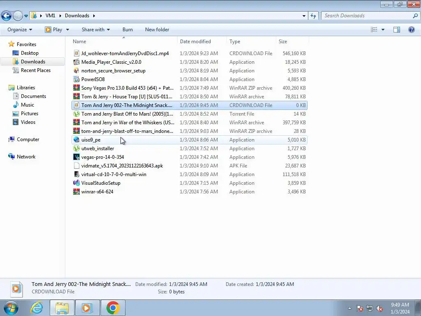Click the search magnifier icon
421x316 pixels.
point(415,16)
